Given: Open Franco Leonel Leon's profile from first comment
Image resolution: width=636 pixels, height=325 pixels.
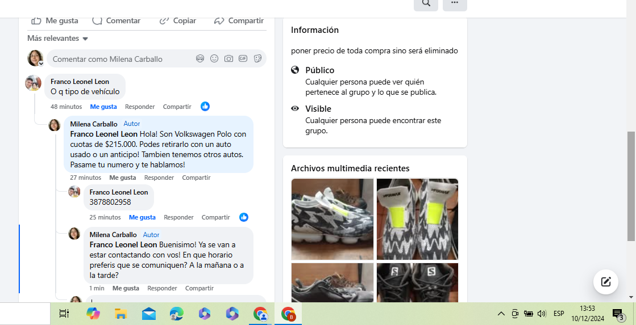Looking at the screenshot, I should [80, 82].
